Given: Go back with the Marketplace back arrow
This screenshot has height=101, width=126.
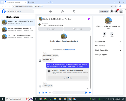Looking at the screenshot, I should (3, 17).
